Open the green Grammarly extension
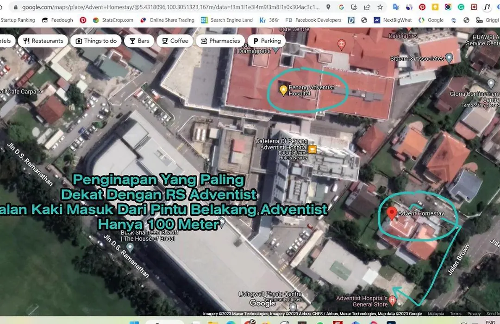Image resolution: width=500 pixels, height=324 pixels. point(461,7)
